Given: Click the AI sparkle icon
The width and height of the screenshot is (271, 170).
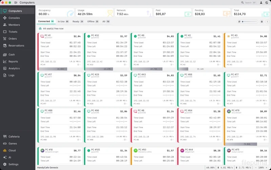Looking at the screenshot, I should (5, 157).
